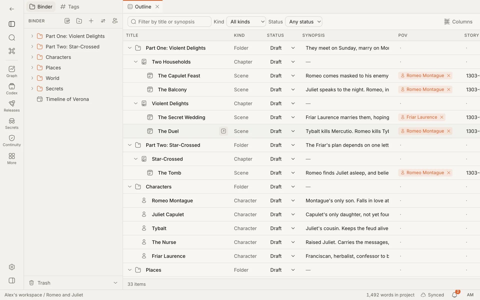Toggle the right panel icon at bottom

pyautogui.click(x=12, y=280)
